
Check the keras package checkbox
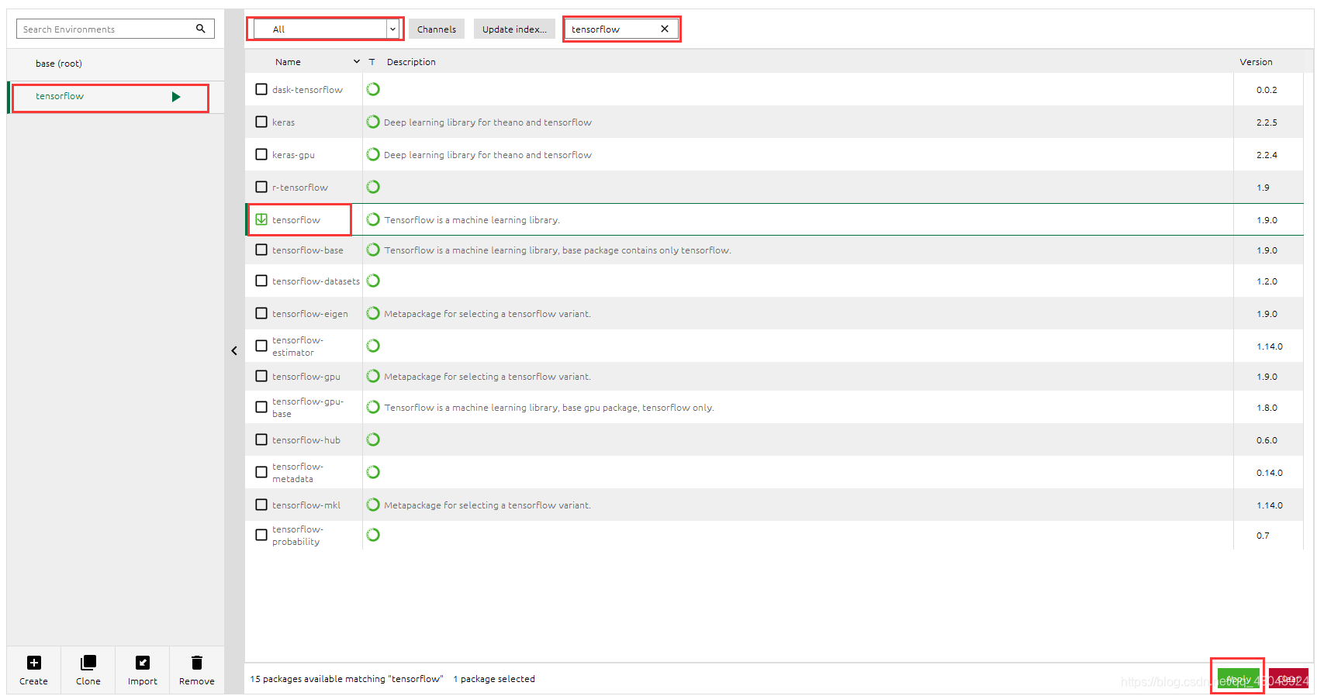pos(261,122)
